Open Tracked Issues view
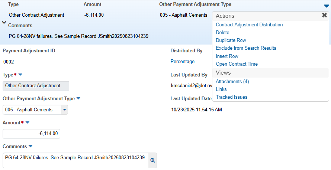The image size is (331, 170). tap(232, 97)
